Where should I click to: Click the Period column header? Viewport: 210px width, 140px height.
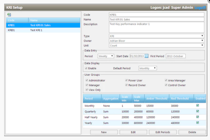(92, 98)
